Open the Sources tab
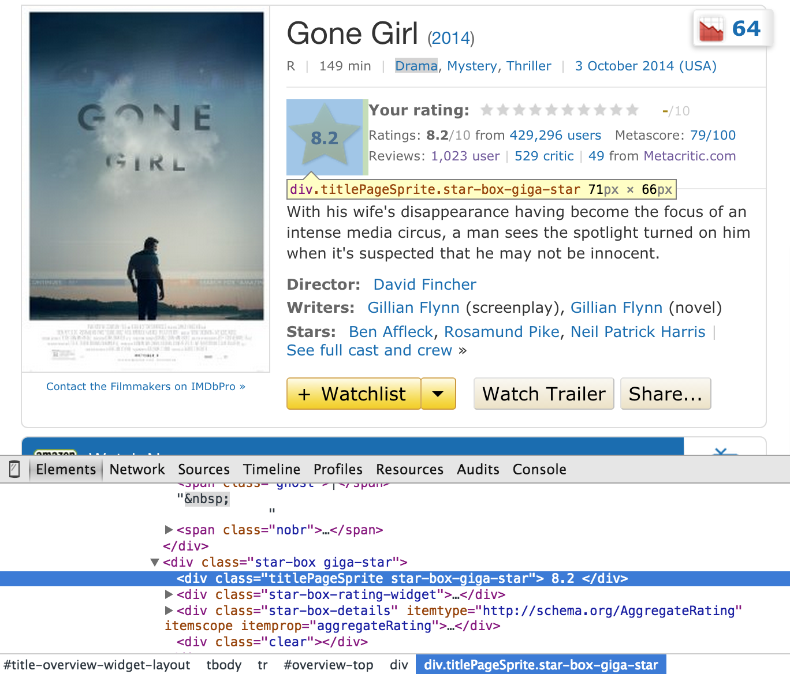Screen dimensions: 790x674 click(x=204, y=469)
